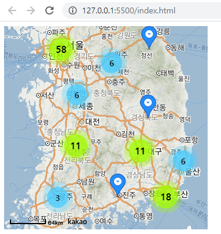Open the site info icon in address bar

pos(73,10)
